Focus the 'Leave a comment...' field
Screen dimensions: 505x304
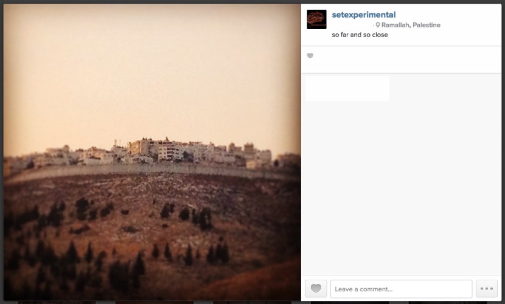pyautogui.click(x=402, y=289)
